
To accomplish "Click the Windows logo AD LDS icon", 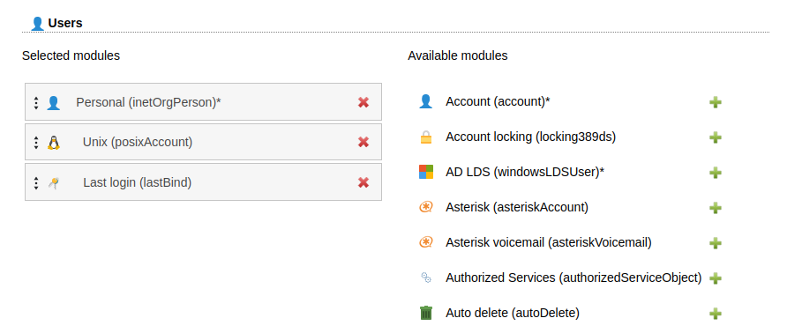I will (425, 172).
